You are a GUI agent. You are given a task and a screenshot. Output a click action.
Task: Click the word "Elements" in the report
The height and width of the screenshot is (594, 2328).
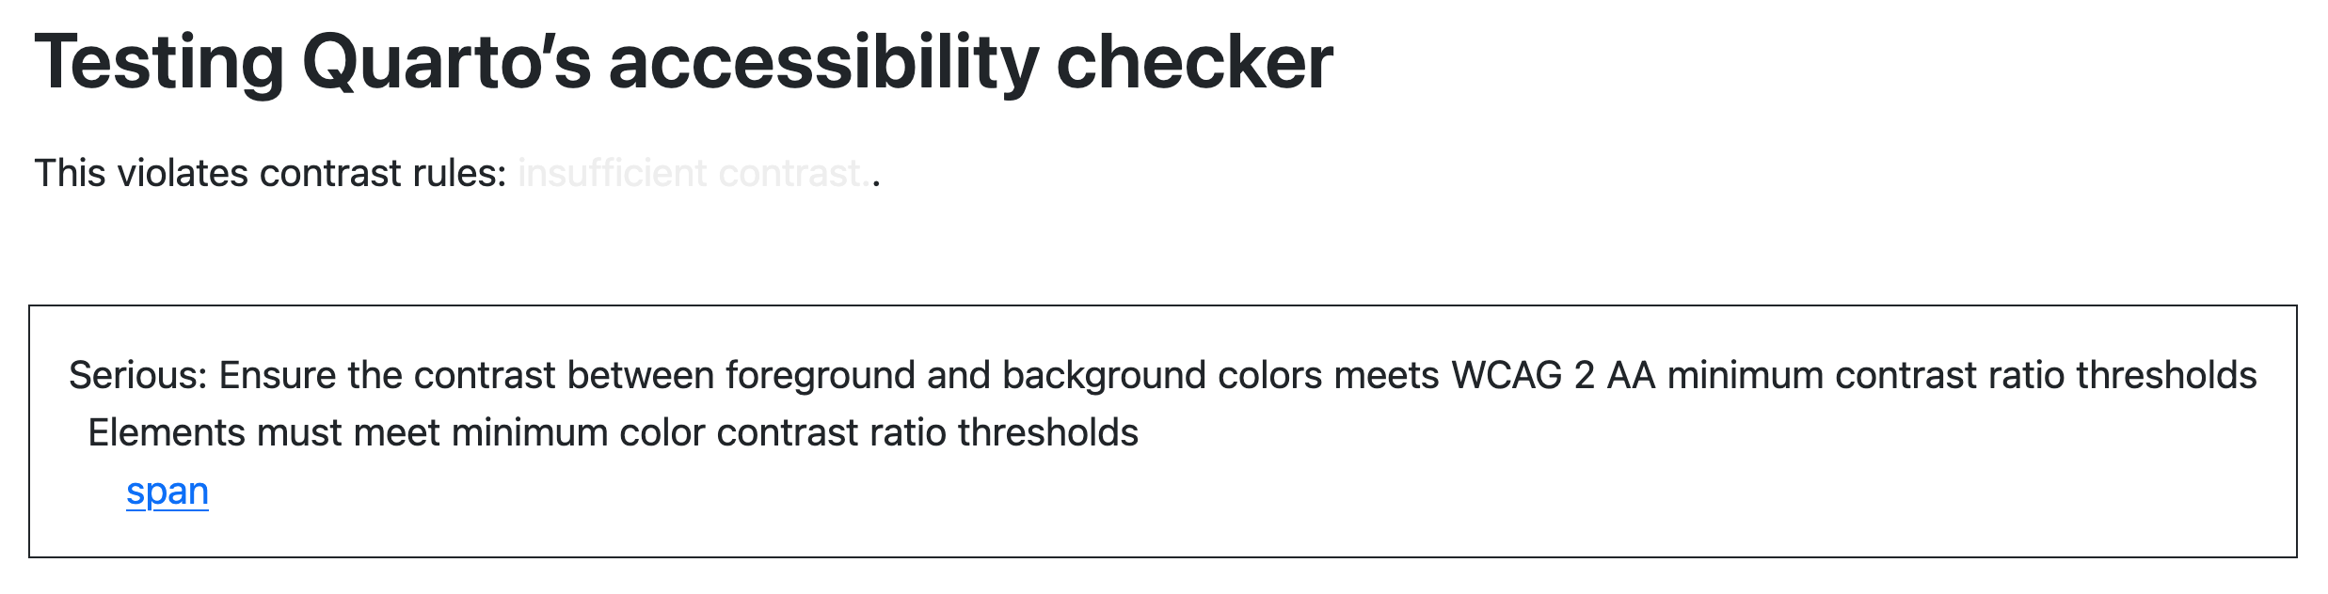coord(167,433)
